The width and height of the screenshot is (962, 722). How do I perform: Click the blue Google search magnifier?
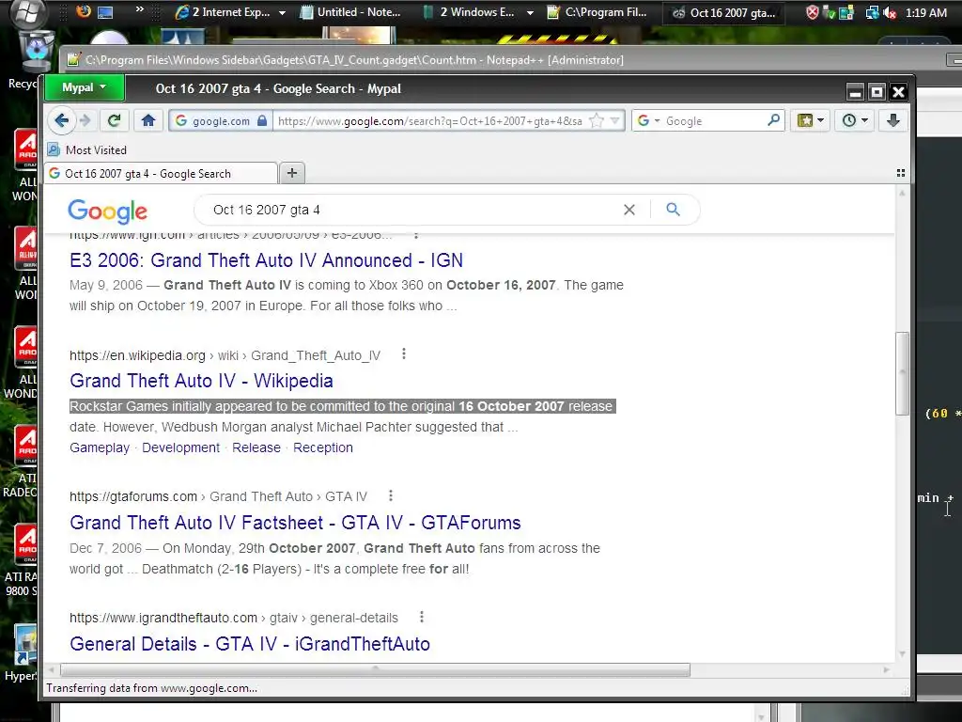click(673, 210)
